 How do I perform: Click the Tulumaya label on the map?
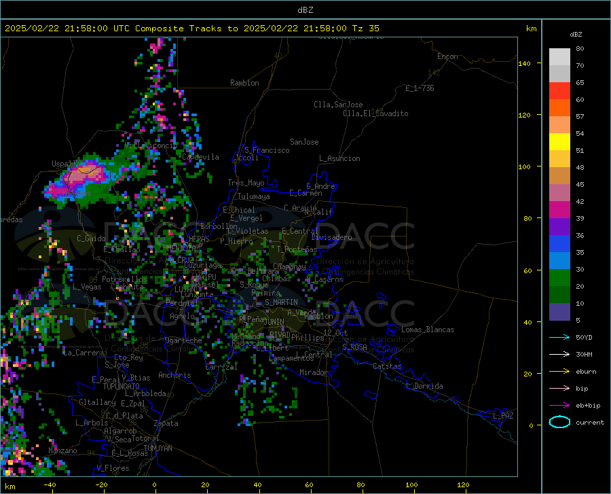(253, 196)
